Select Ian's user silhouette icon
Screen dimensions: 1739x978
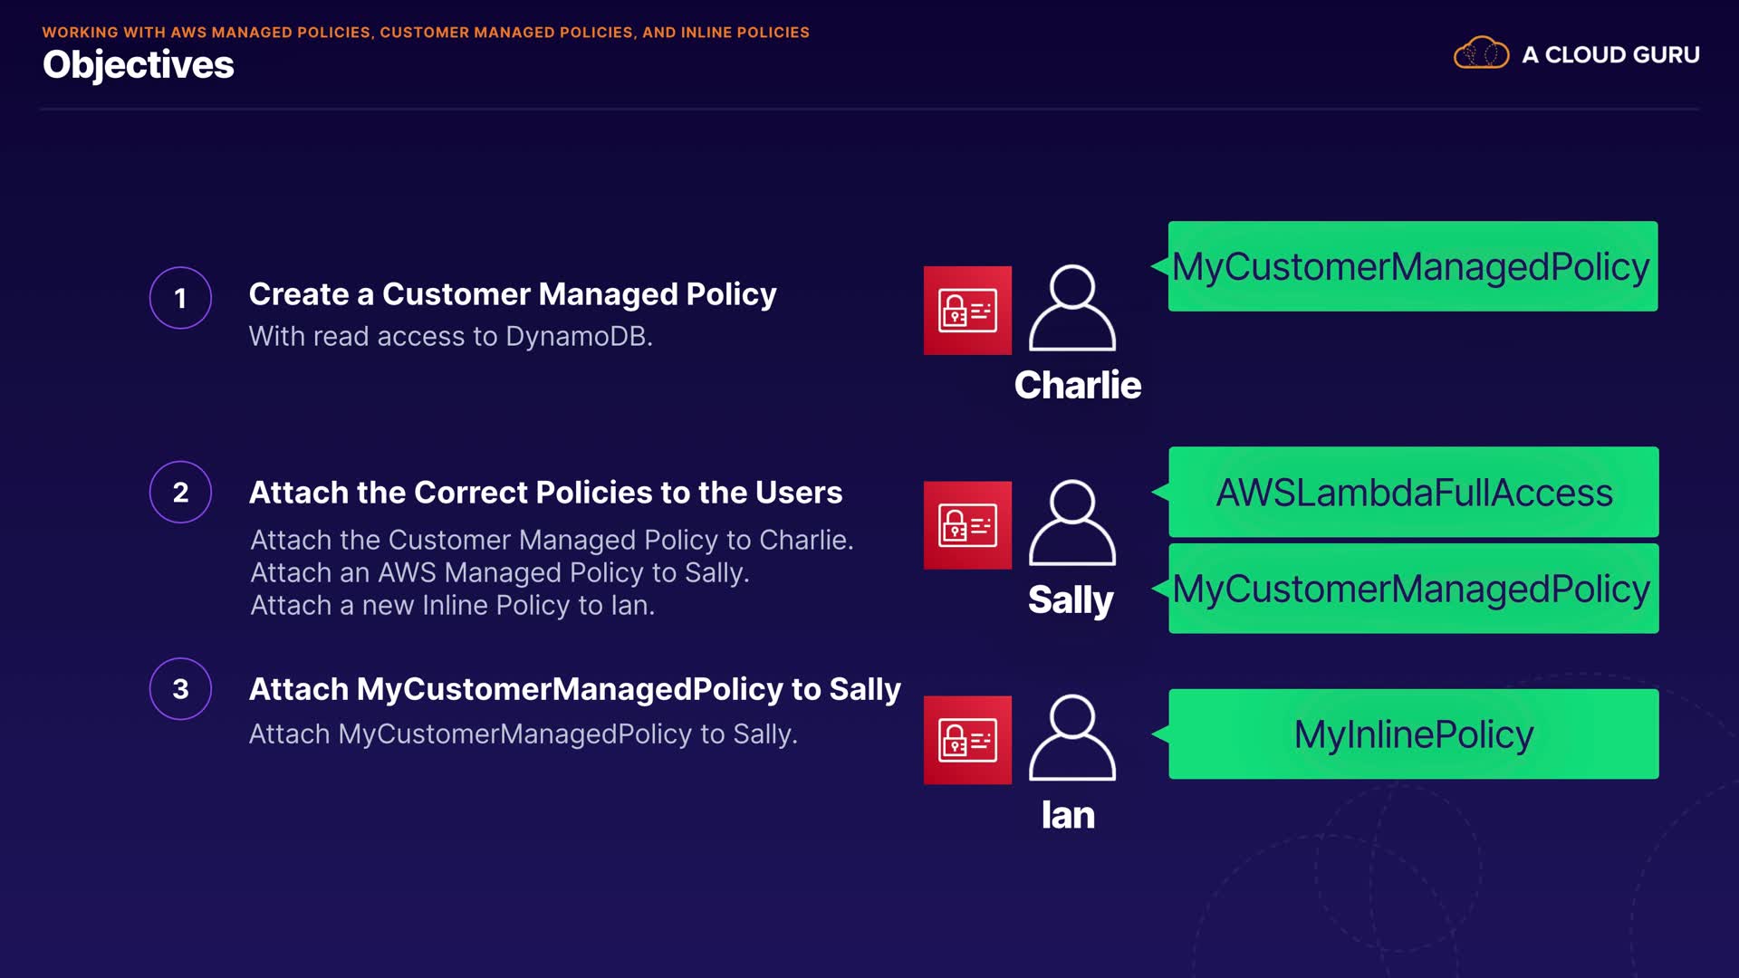pyautogui.click(x=1071, y=737)
